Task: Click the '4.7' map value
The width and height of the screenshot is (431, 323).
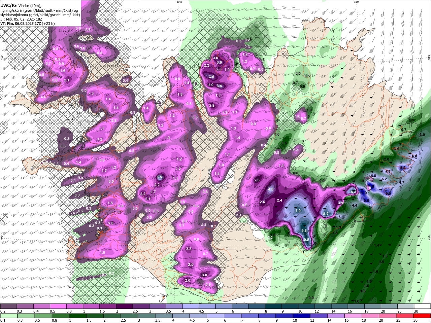Action: coord(402,182)
